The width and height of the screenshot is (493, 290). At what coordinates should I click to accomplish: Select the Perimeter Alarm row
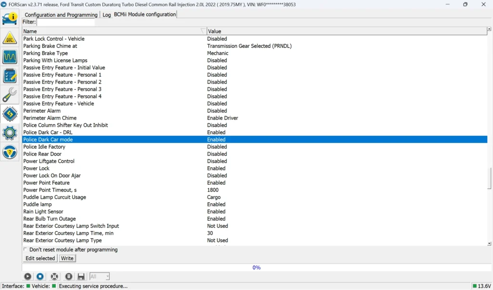255,111
